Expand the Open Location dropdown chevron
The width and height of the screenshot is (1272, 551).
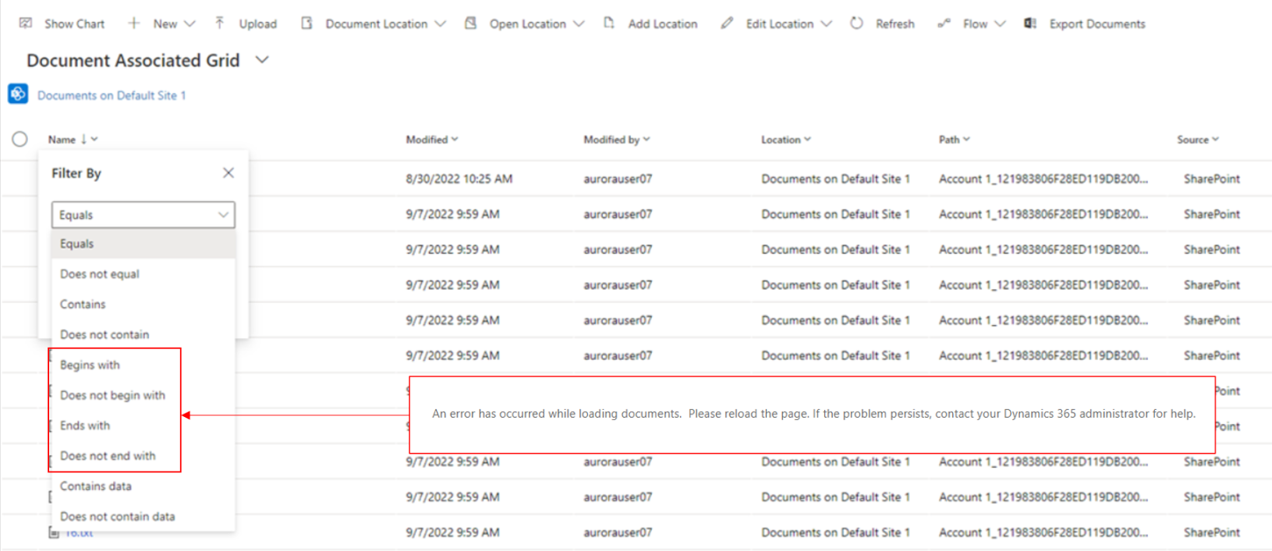579,24
